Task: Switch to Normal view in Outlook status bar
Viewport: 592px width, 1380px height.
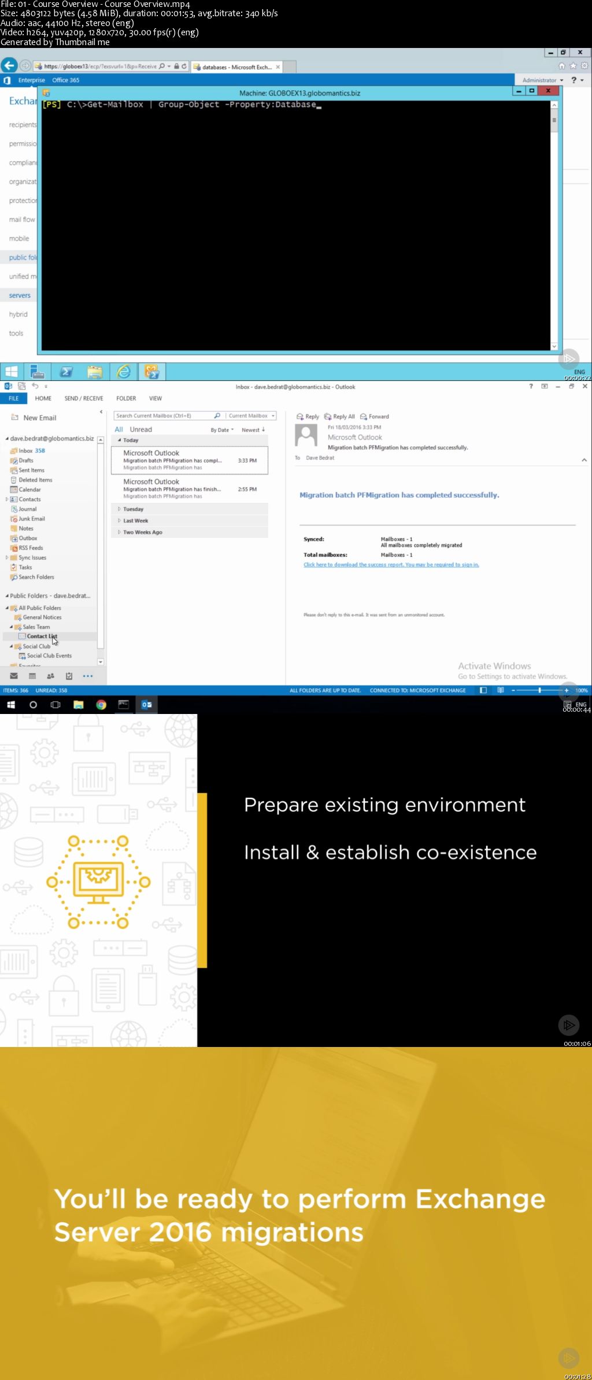Action: (483, 690)
